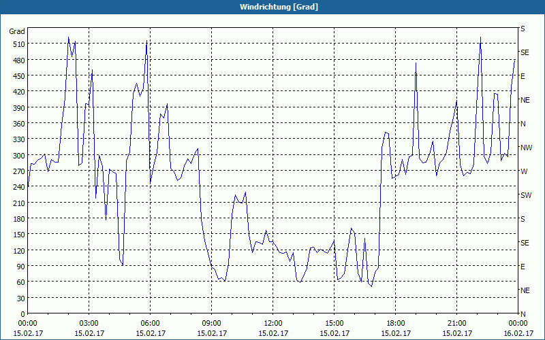Select compass label SE level with 480
Image resolution: width=545 pixels, height=340 pixels.
pyautogui.click(x=525, y=52)
